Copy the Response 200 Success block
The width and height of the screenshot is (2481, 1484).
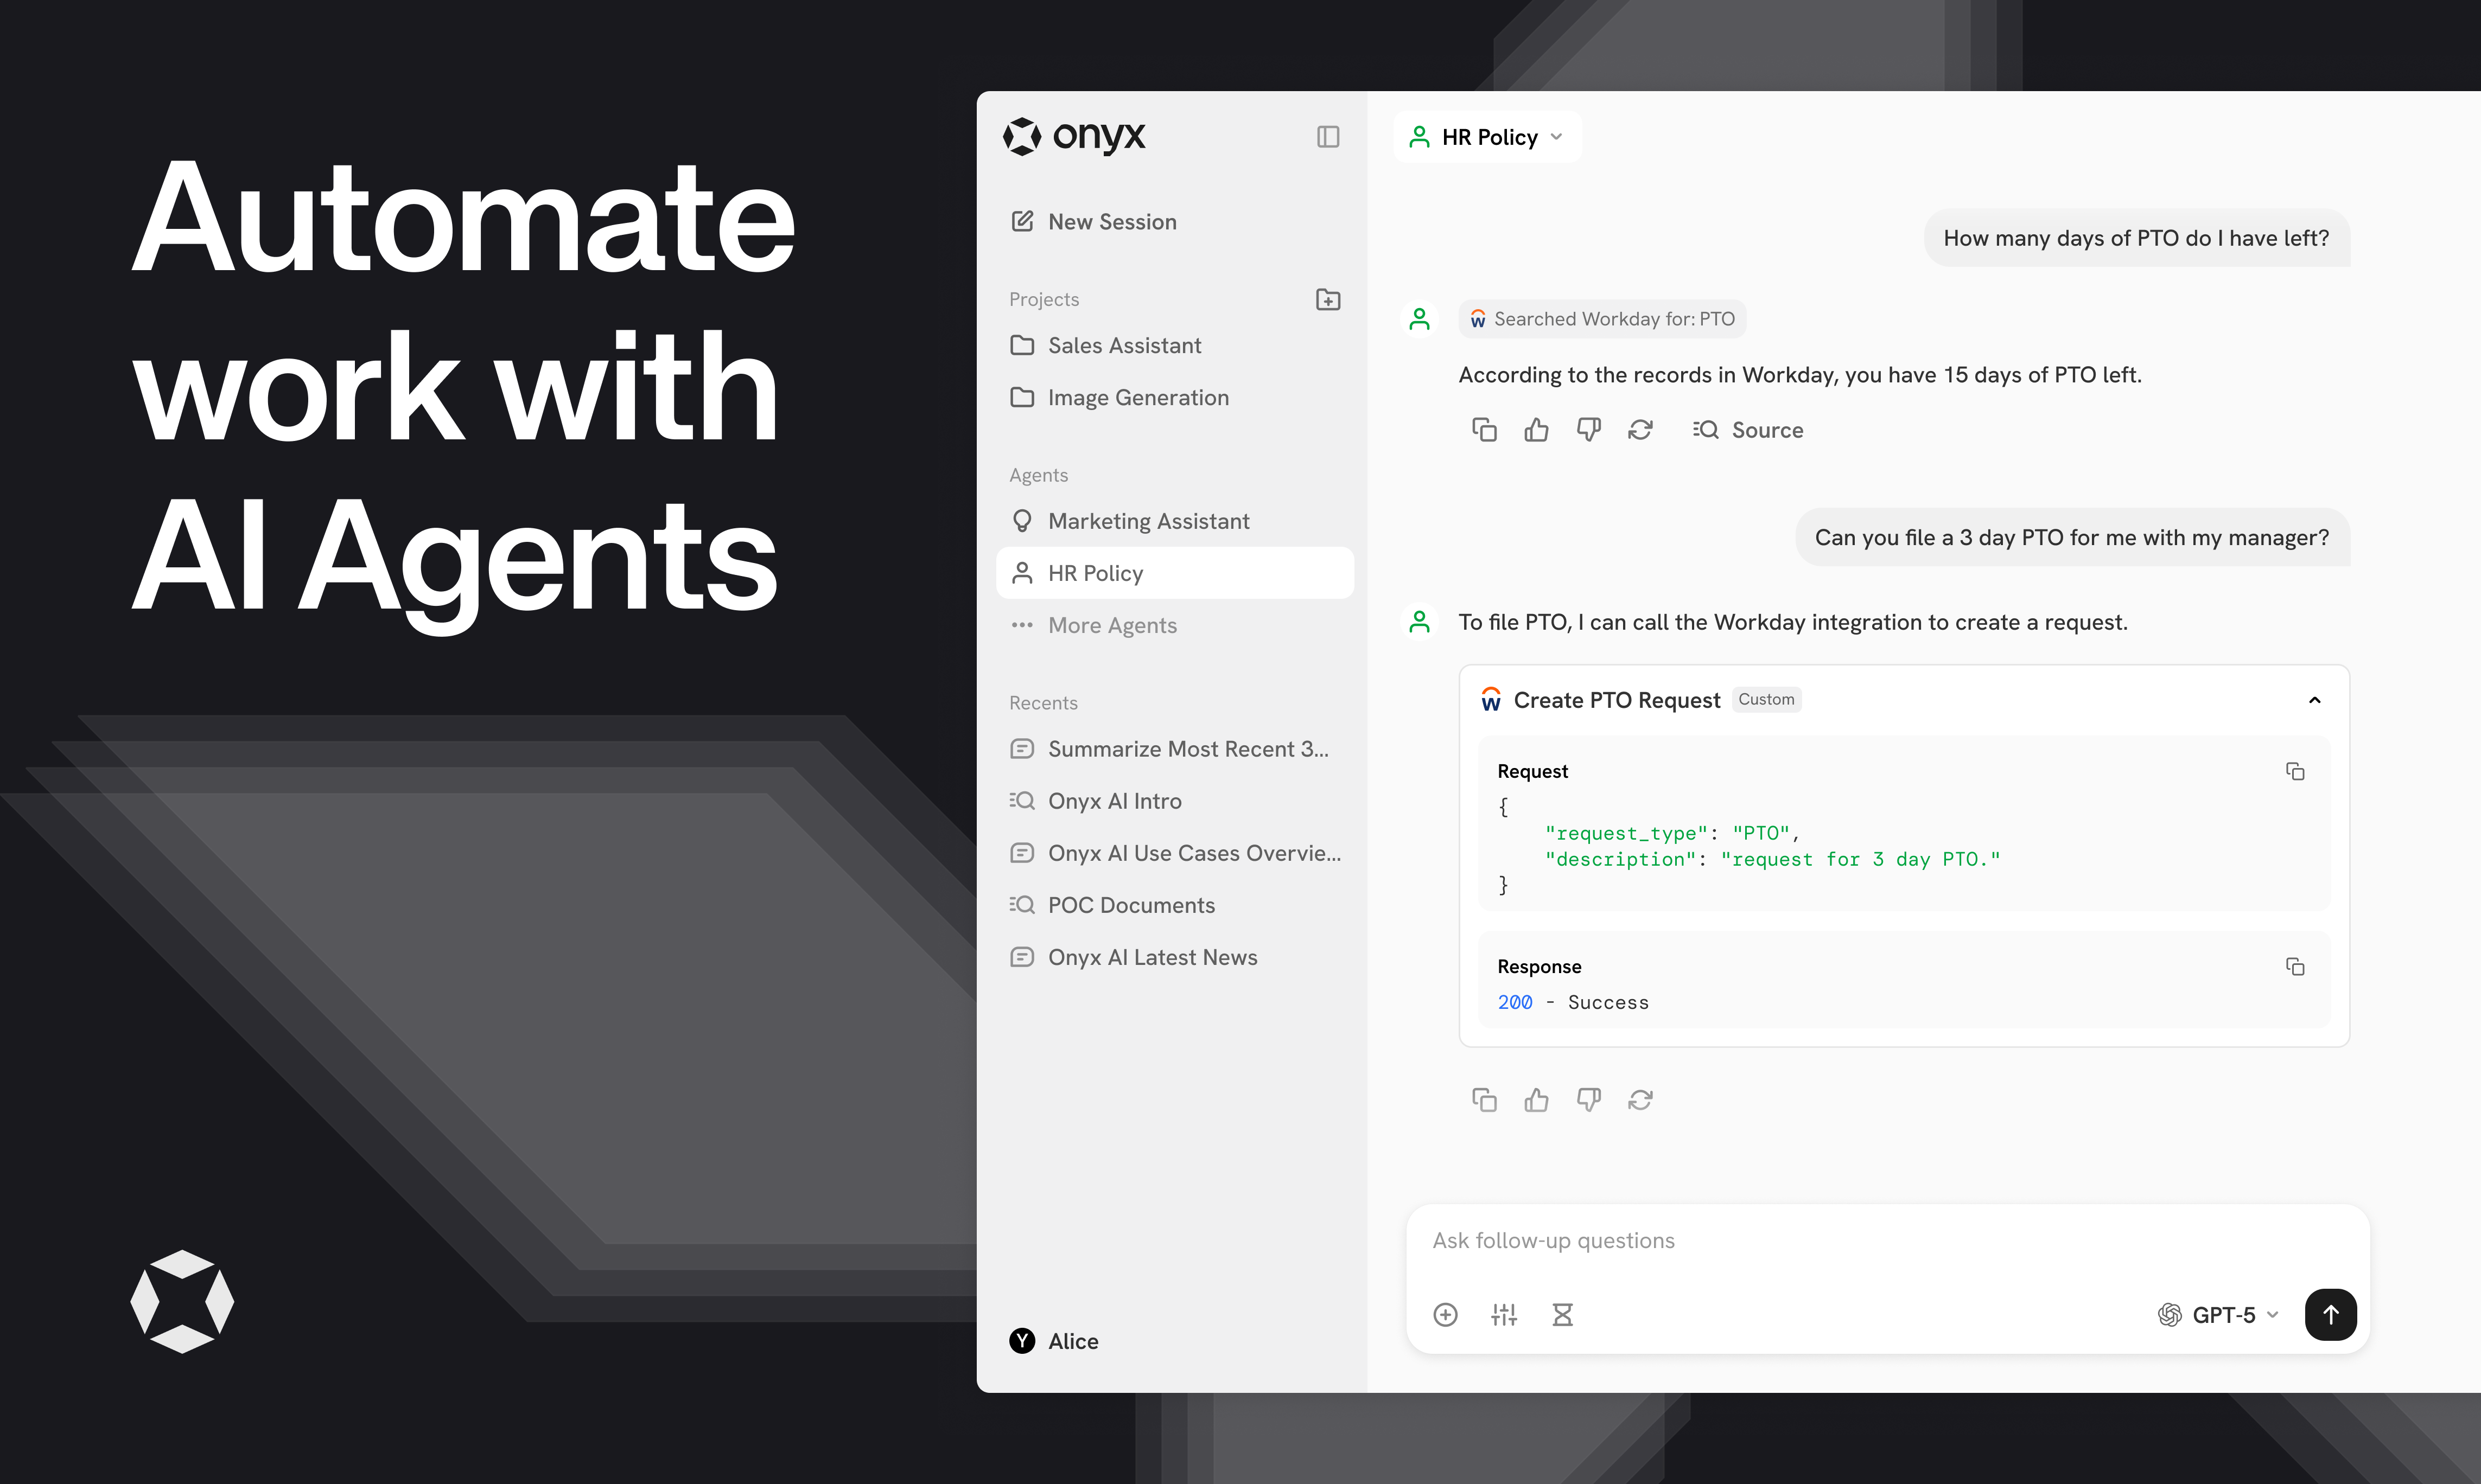pos(2295,966)
